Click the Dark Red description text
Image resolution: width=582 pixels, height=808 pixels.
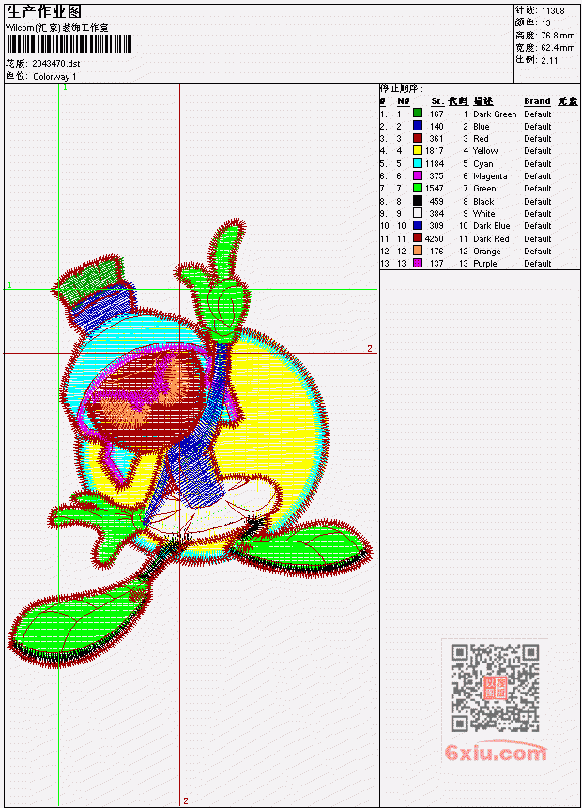tap(491, 238)
